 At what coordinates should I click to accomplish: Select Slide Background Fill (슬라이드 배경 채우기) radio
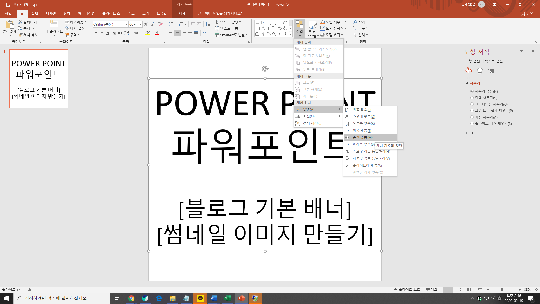[472, 124]
